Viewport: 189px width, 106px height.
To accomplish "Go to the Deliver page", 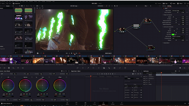I will 122,103.
